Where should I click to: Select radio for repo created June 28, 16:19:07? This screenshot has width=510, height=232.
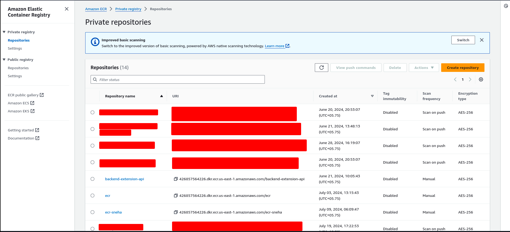click(92, 146)
